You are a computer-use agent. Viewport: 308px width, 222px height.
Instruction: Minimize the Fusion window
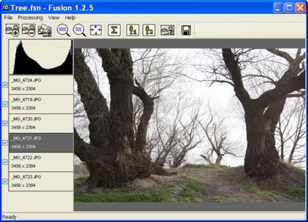pyautogui.click(x=278, y=8)
